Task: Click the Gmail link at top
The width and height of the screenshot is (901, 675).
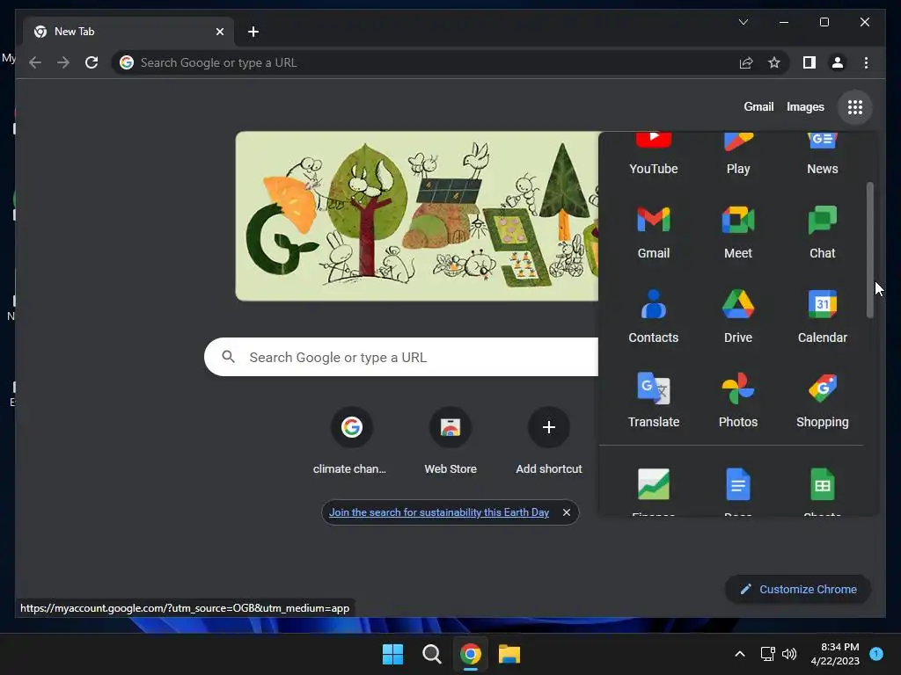Action: click(758, 106)
